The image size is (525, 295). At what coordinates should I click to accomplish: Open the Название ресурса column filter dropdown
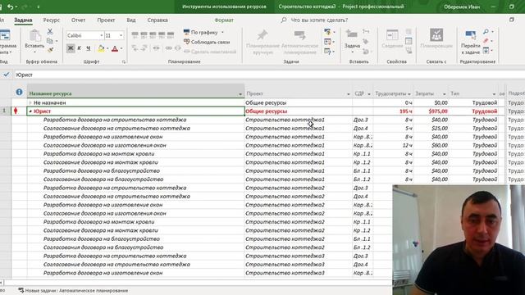(240, 94)
